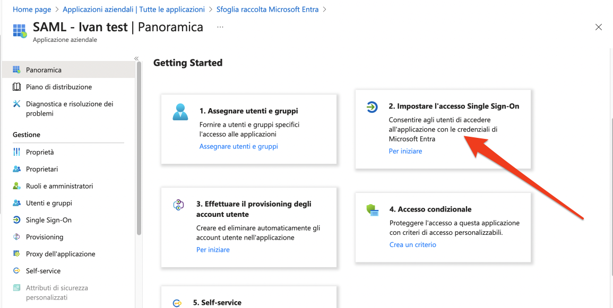Click Per iniziare under provisioning card
Screen dimensions: 613x308
(x=213, y=250)
